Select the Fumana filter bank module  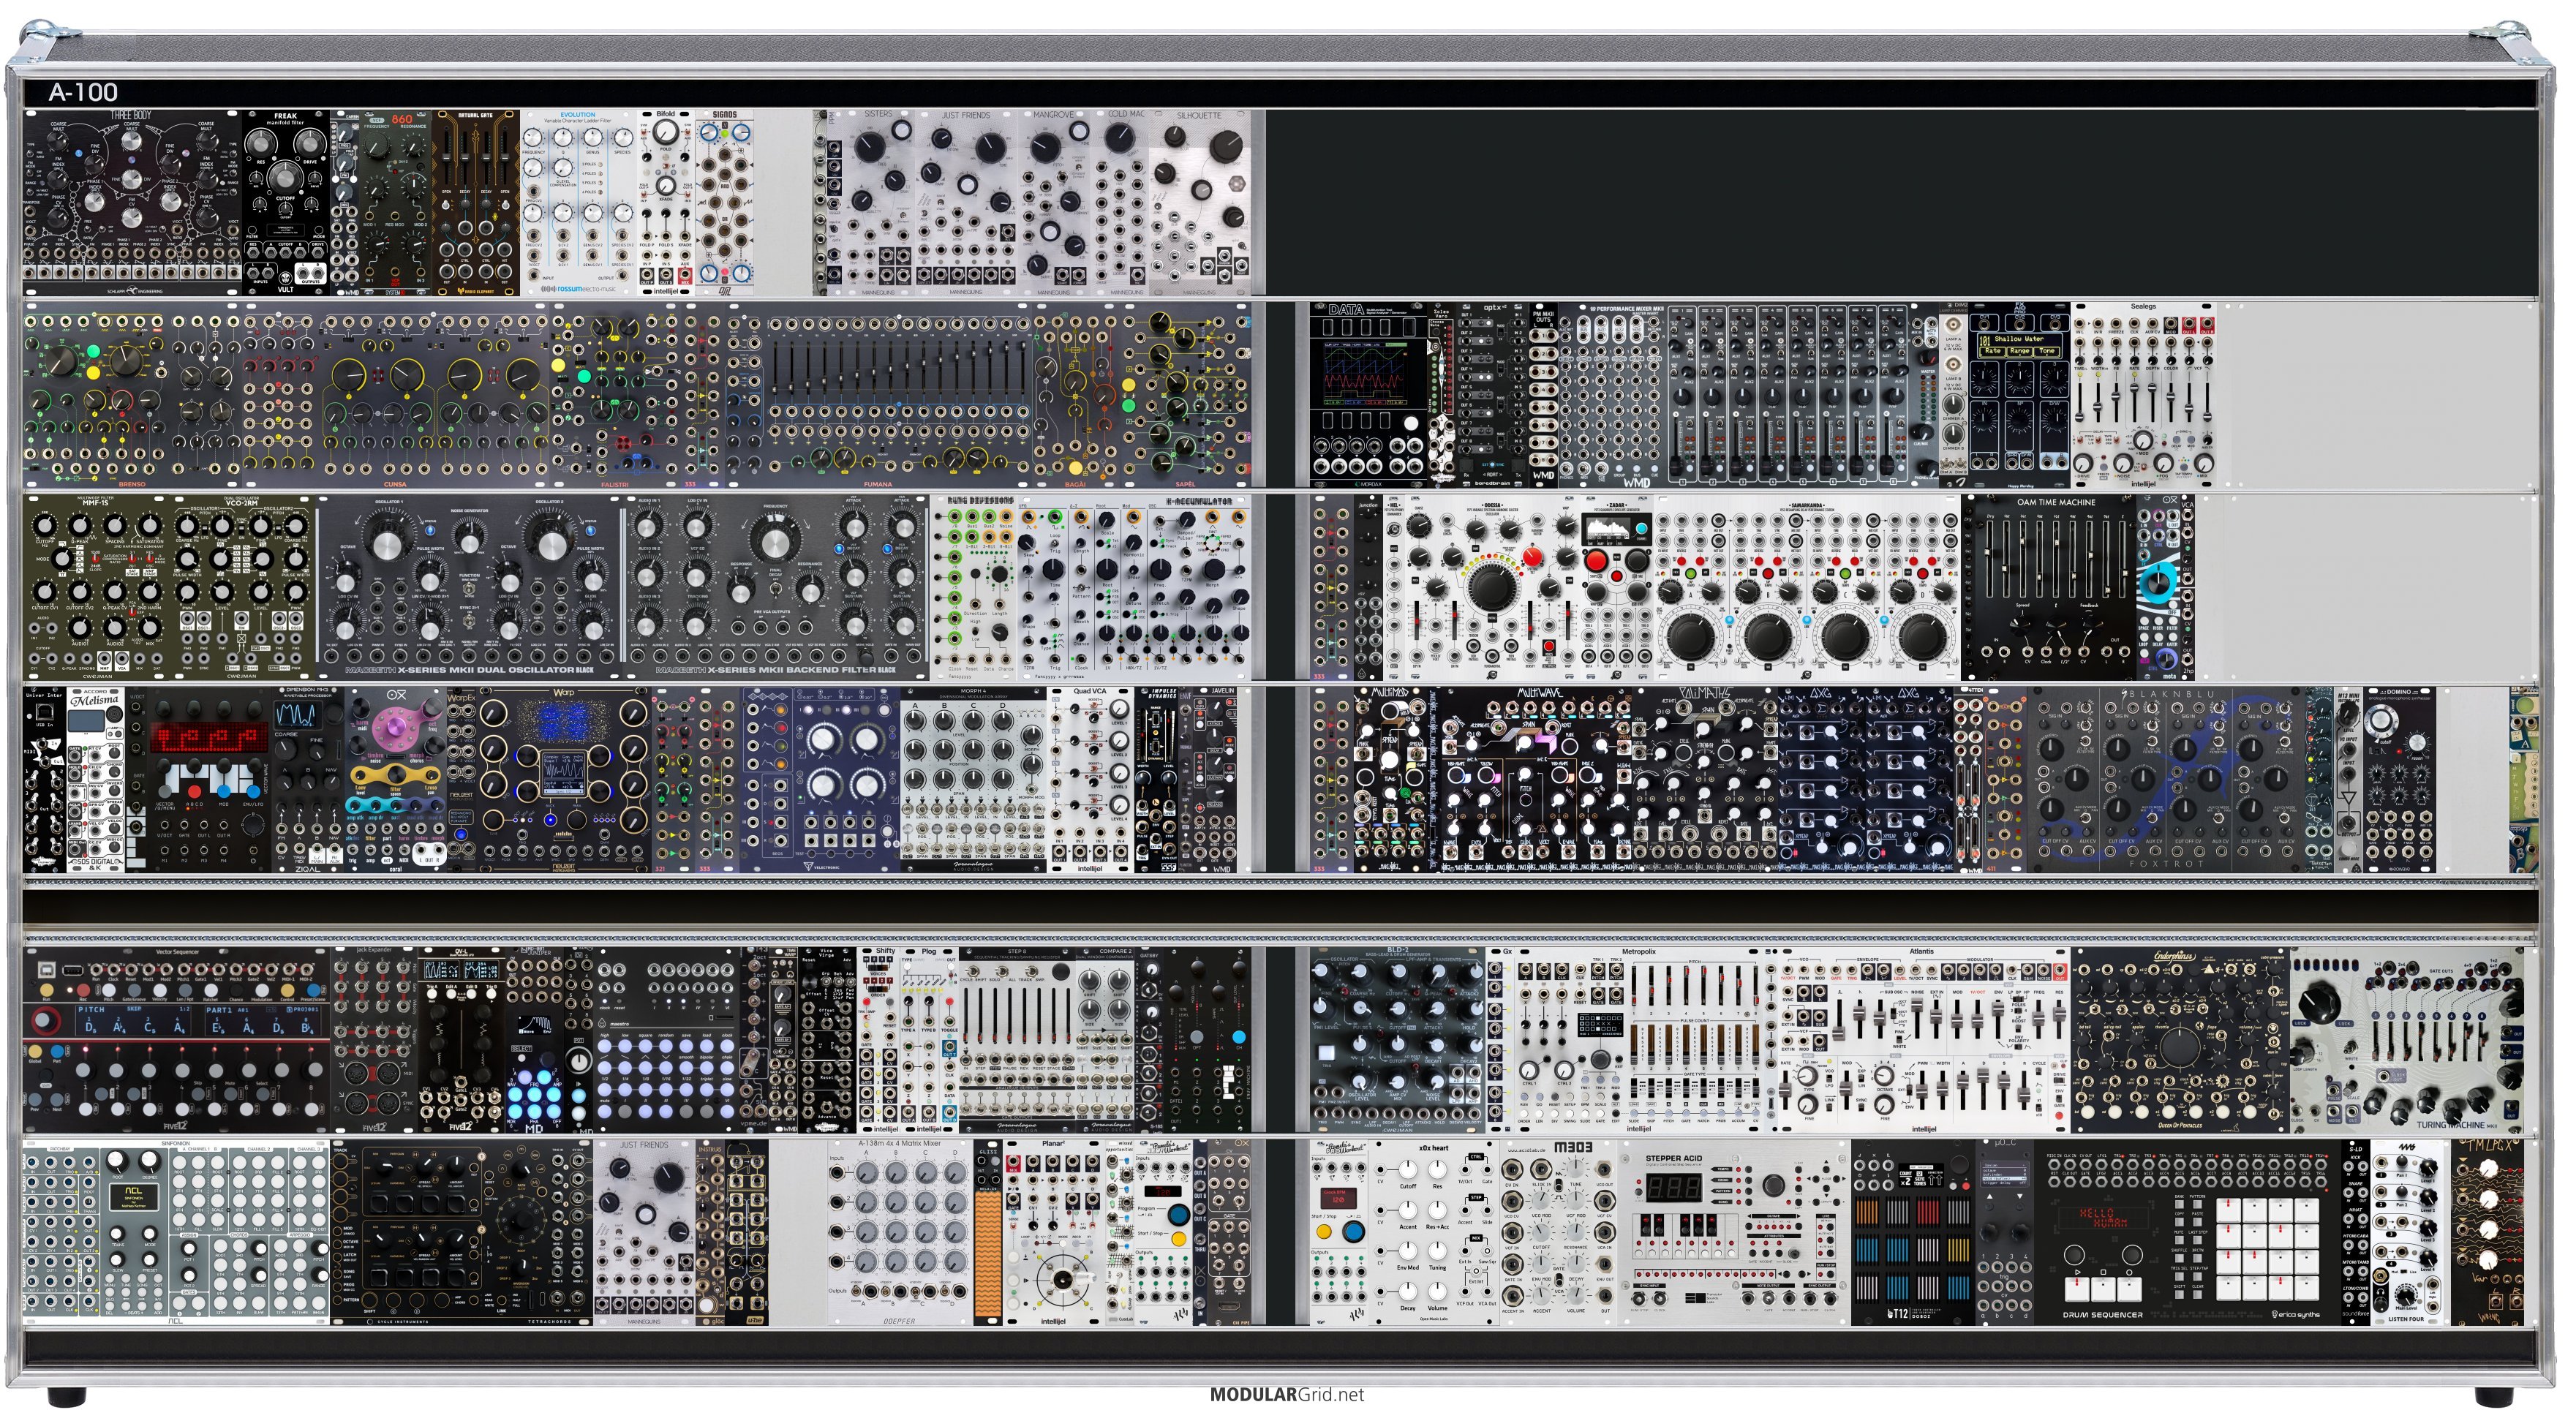[x=879, y=396]
